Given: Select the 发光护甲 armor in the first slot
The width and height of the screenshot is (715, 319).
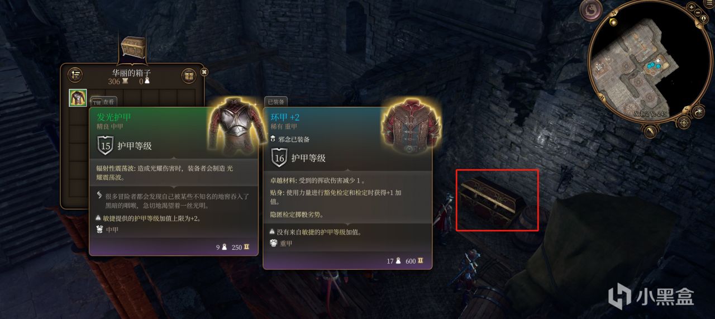Looking at the screenshot, I should coord(78,98).
